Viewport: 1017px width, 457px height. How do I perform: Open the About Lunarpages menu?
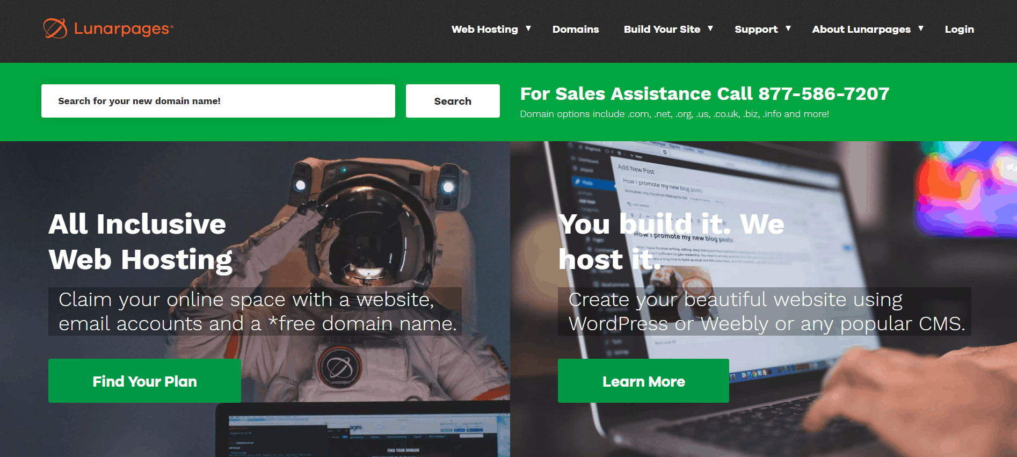tap(861, 29)
